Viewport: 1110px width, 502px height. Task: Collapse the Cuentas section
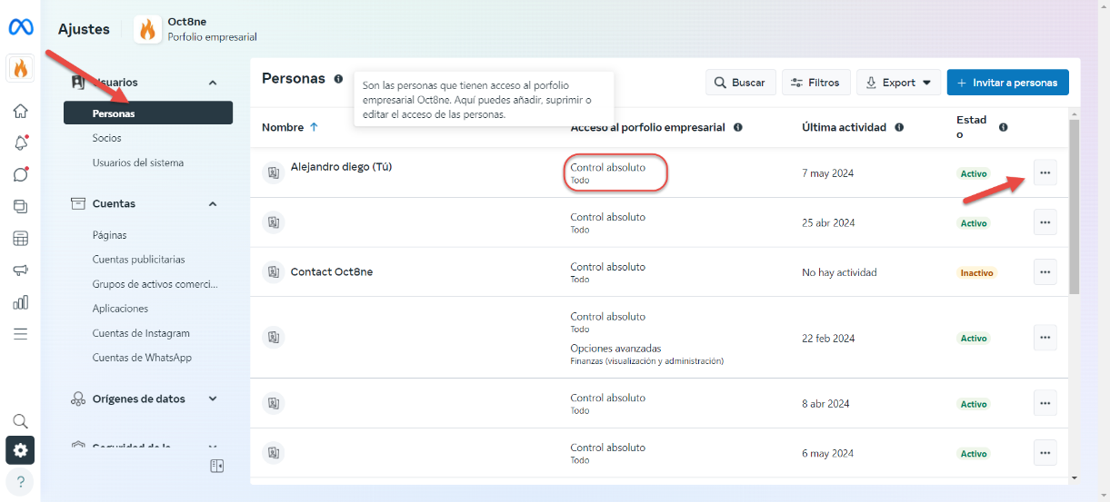pyautogui.click(x=213, y=204)
